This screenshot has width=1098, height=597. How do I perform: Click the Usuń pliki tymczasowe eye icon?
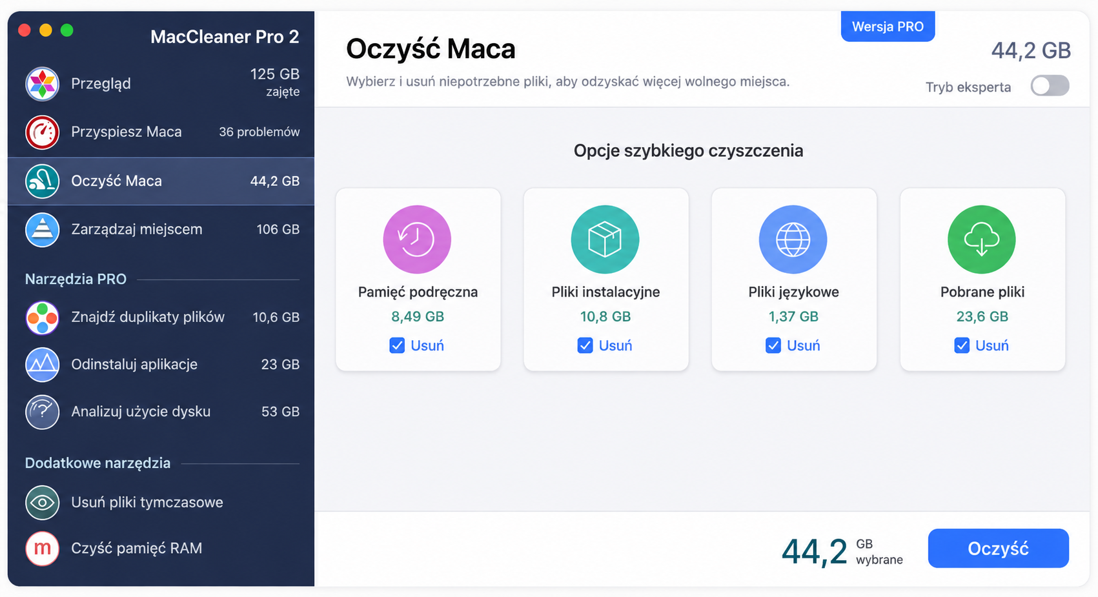point(42,502)
